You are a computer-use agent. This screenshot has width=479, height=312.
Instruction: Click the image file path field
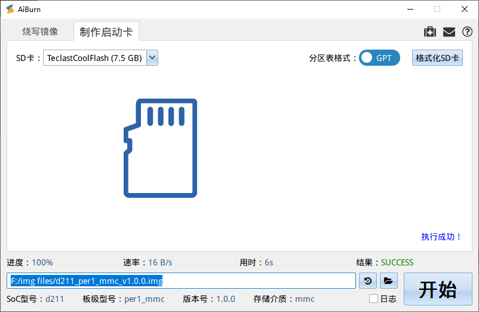click(181, 280)
